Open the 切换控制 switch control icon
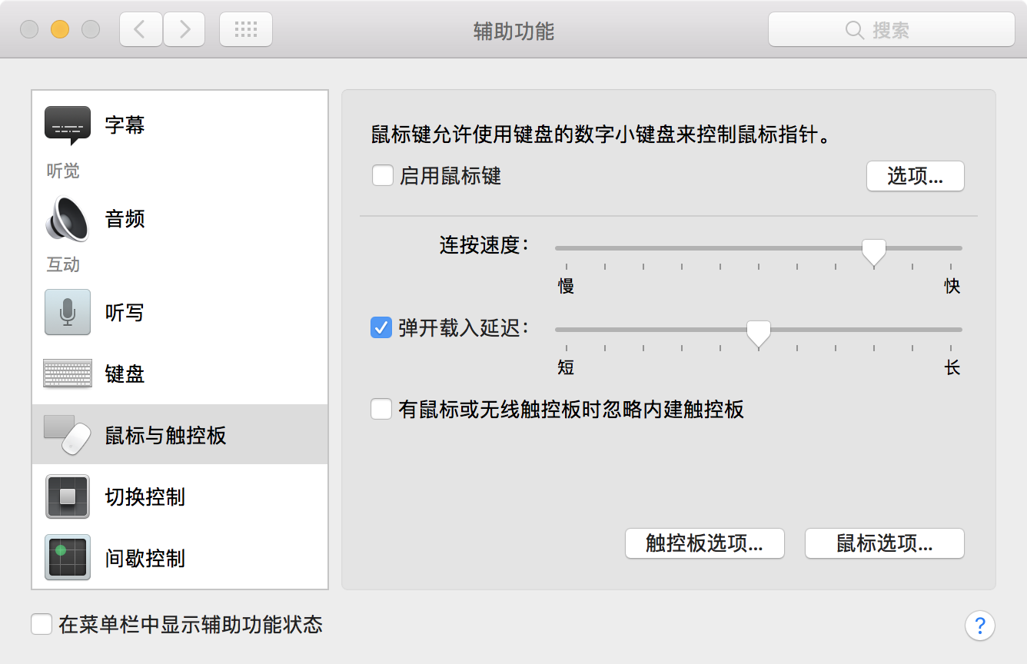Image resolution: width=1027 pixels, height=664 pixels. tap(68, 496)
